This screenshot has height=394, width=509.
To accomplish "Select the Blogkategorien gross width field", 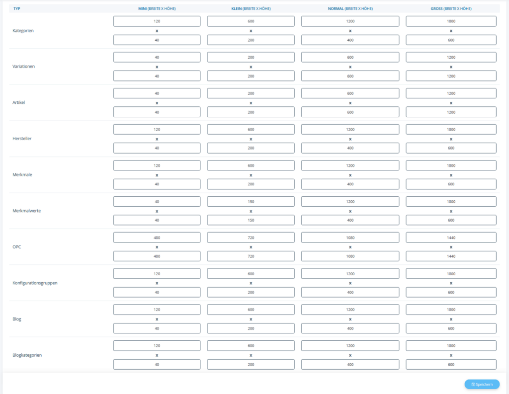I will click(x=451, y=346).
